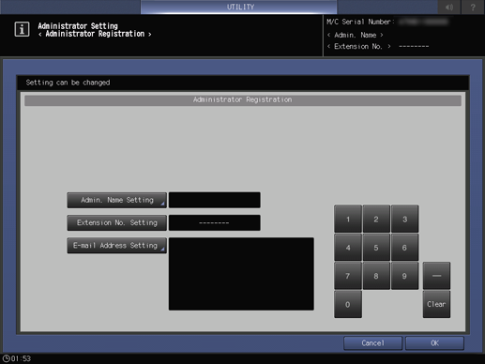The image size is (485, 364).
Task: Confirm the settings with OK
Action: (434, 343)
